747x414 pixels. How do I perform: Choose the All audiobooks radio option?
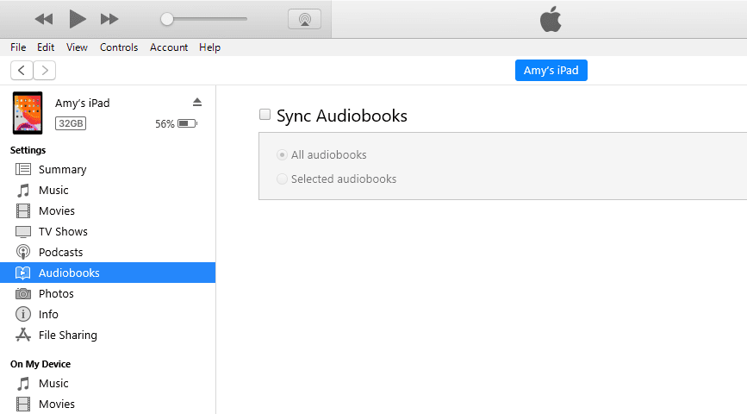[282, 155]
